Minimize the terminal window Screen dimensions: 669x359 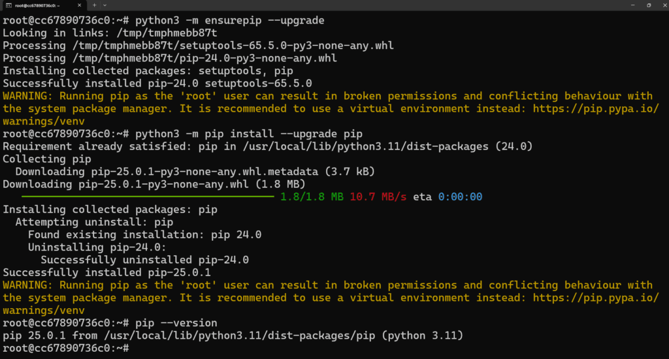click(x=632, y=5)
